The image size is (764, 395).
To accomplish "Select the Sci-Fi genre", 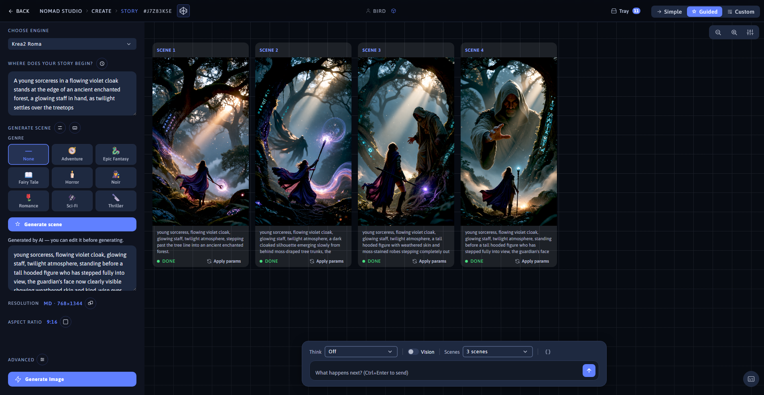I will coord(72,201).
